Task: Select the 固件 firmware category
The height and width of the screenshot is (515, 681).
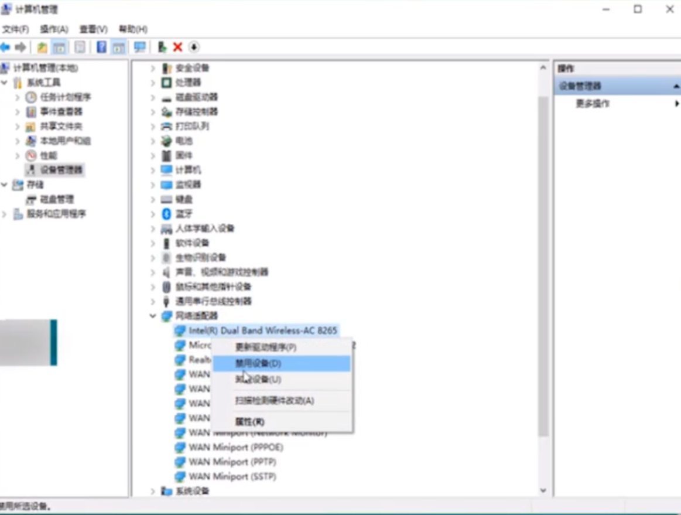Action: tap(184, 156)
